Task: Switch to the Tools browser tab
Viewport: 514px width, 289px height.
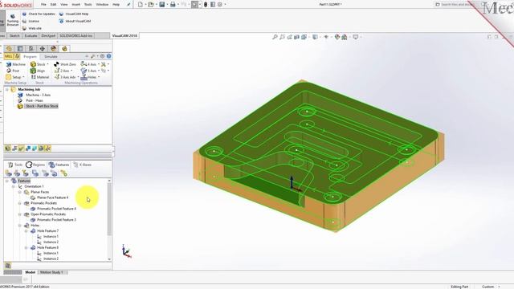Action: click(15, 165)
